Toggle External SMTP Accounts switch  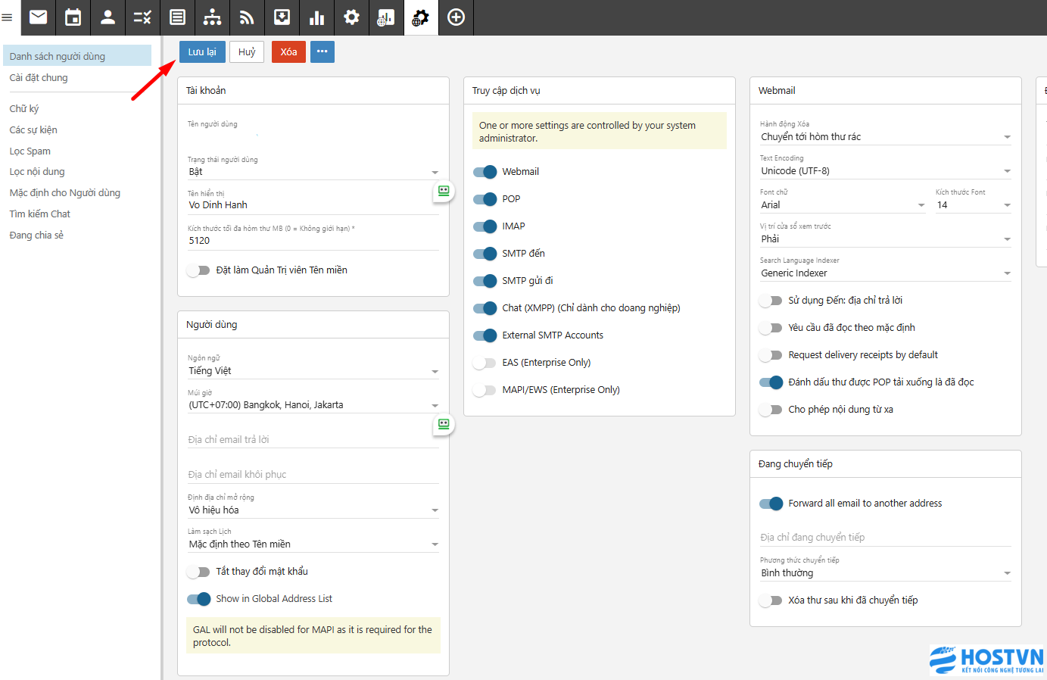[x=485, y=335]
